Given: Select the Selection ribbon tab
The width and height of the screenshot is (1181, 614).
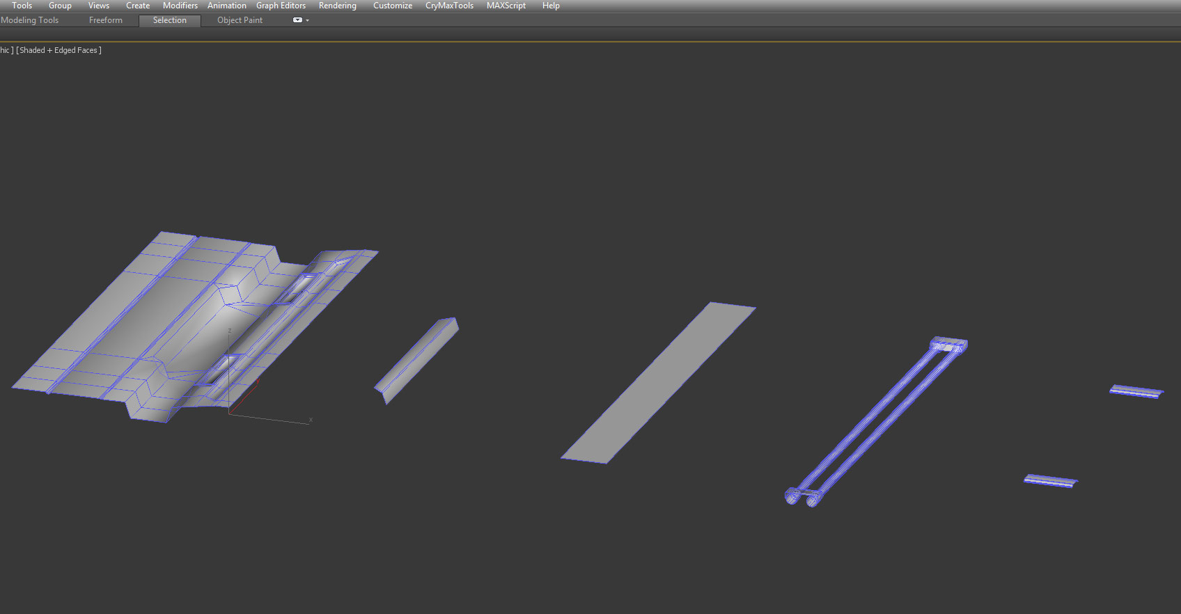Looking at the screenshot, I should tap(170, 20).
